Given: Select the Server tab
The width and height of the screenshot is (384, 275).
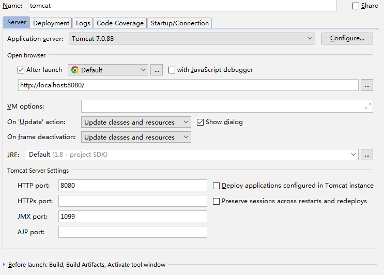Looking at the screenshot, I should (17, 22).
